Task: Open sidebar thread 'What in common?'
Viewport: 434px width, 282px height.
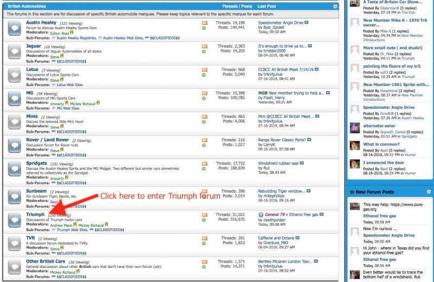Action: (381, 144)
